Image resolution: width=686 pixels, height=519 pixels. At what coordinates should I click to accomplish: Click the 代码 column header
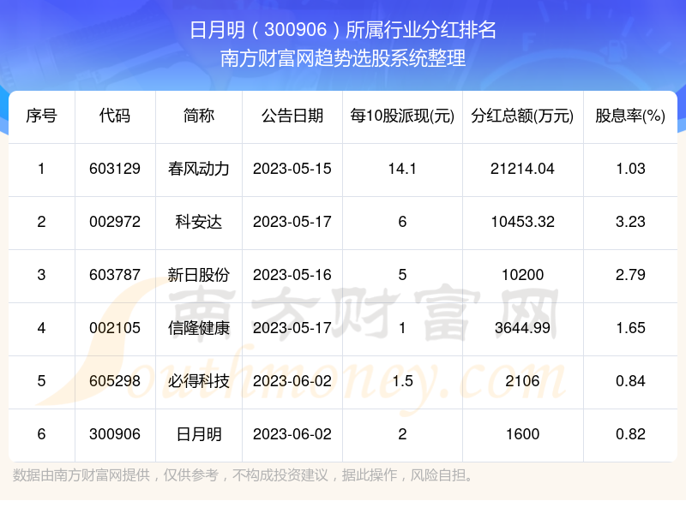tap(115, 116)
